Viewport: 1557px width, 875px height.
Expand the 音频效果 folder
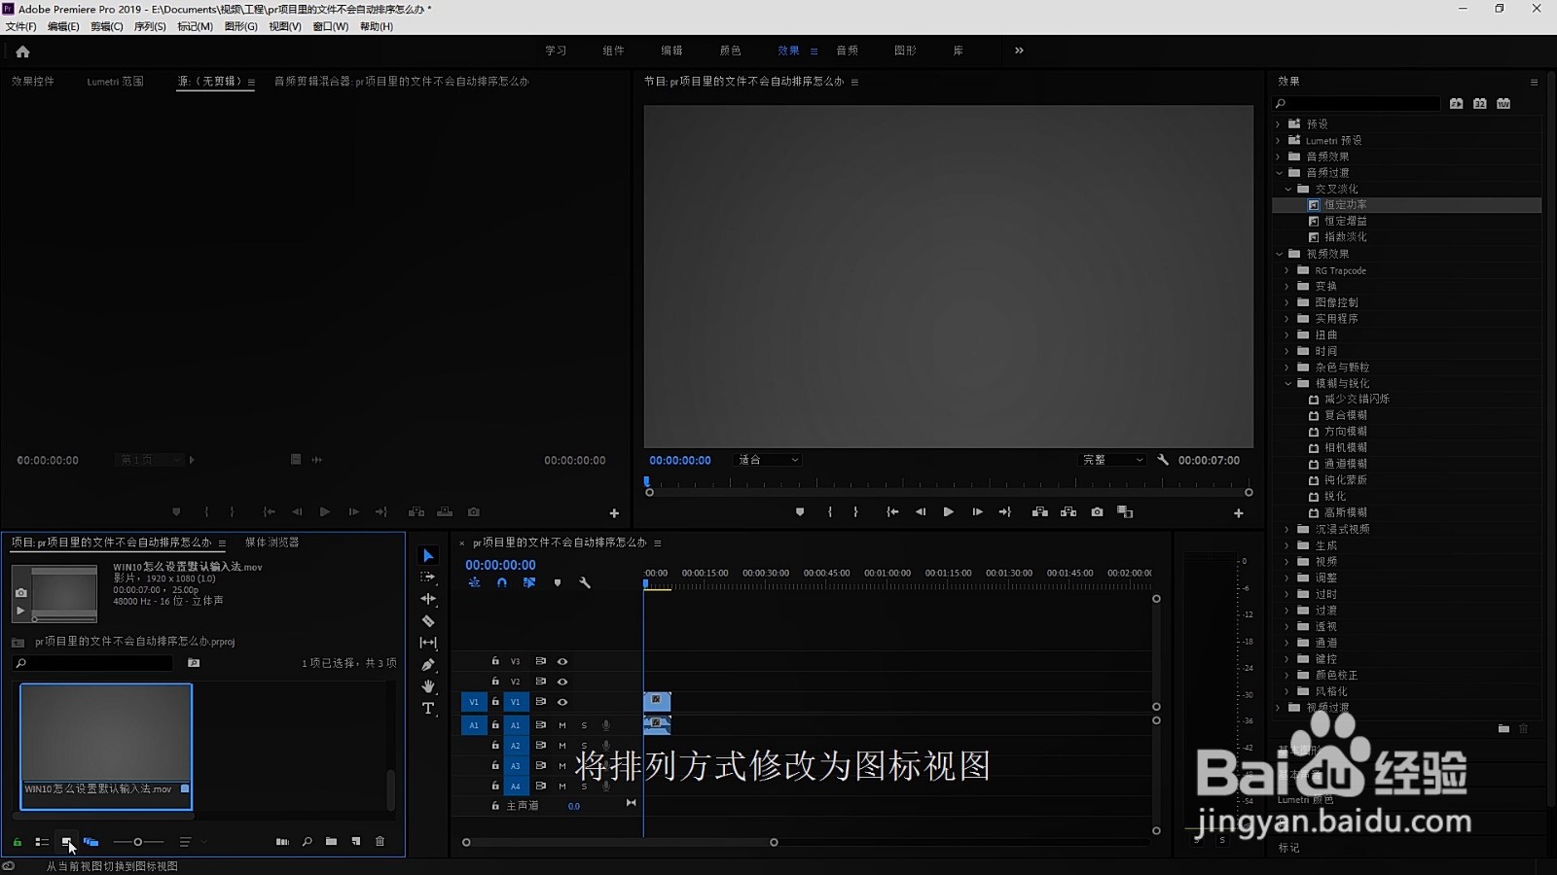[x=1279, y=157]
